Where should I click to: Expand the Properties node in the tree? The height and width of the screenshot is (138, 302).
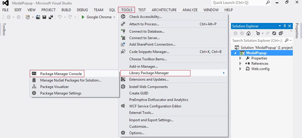240,58
